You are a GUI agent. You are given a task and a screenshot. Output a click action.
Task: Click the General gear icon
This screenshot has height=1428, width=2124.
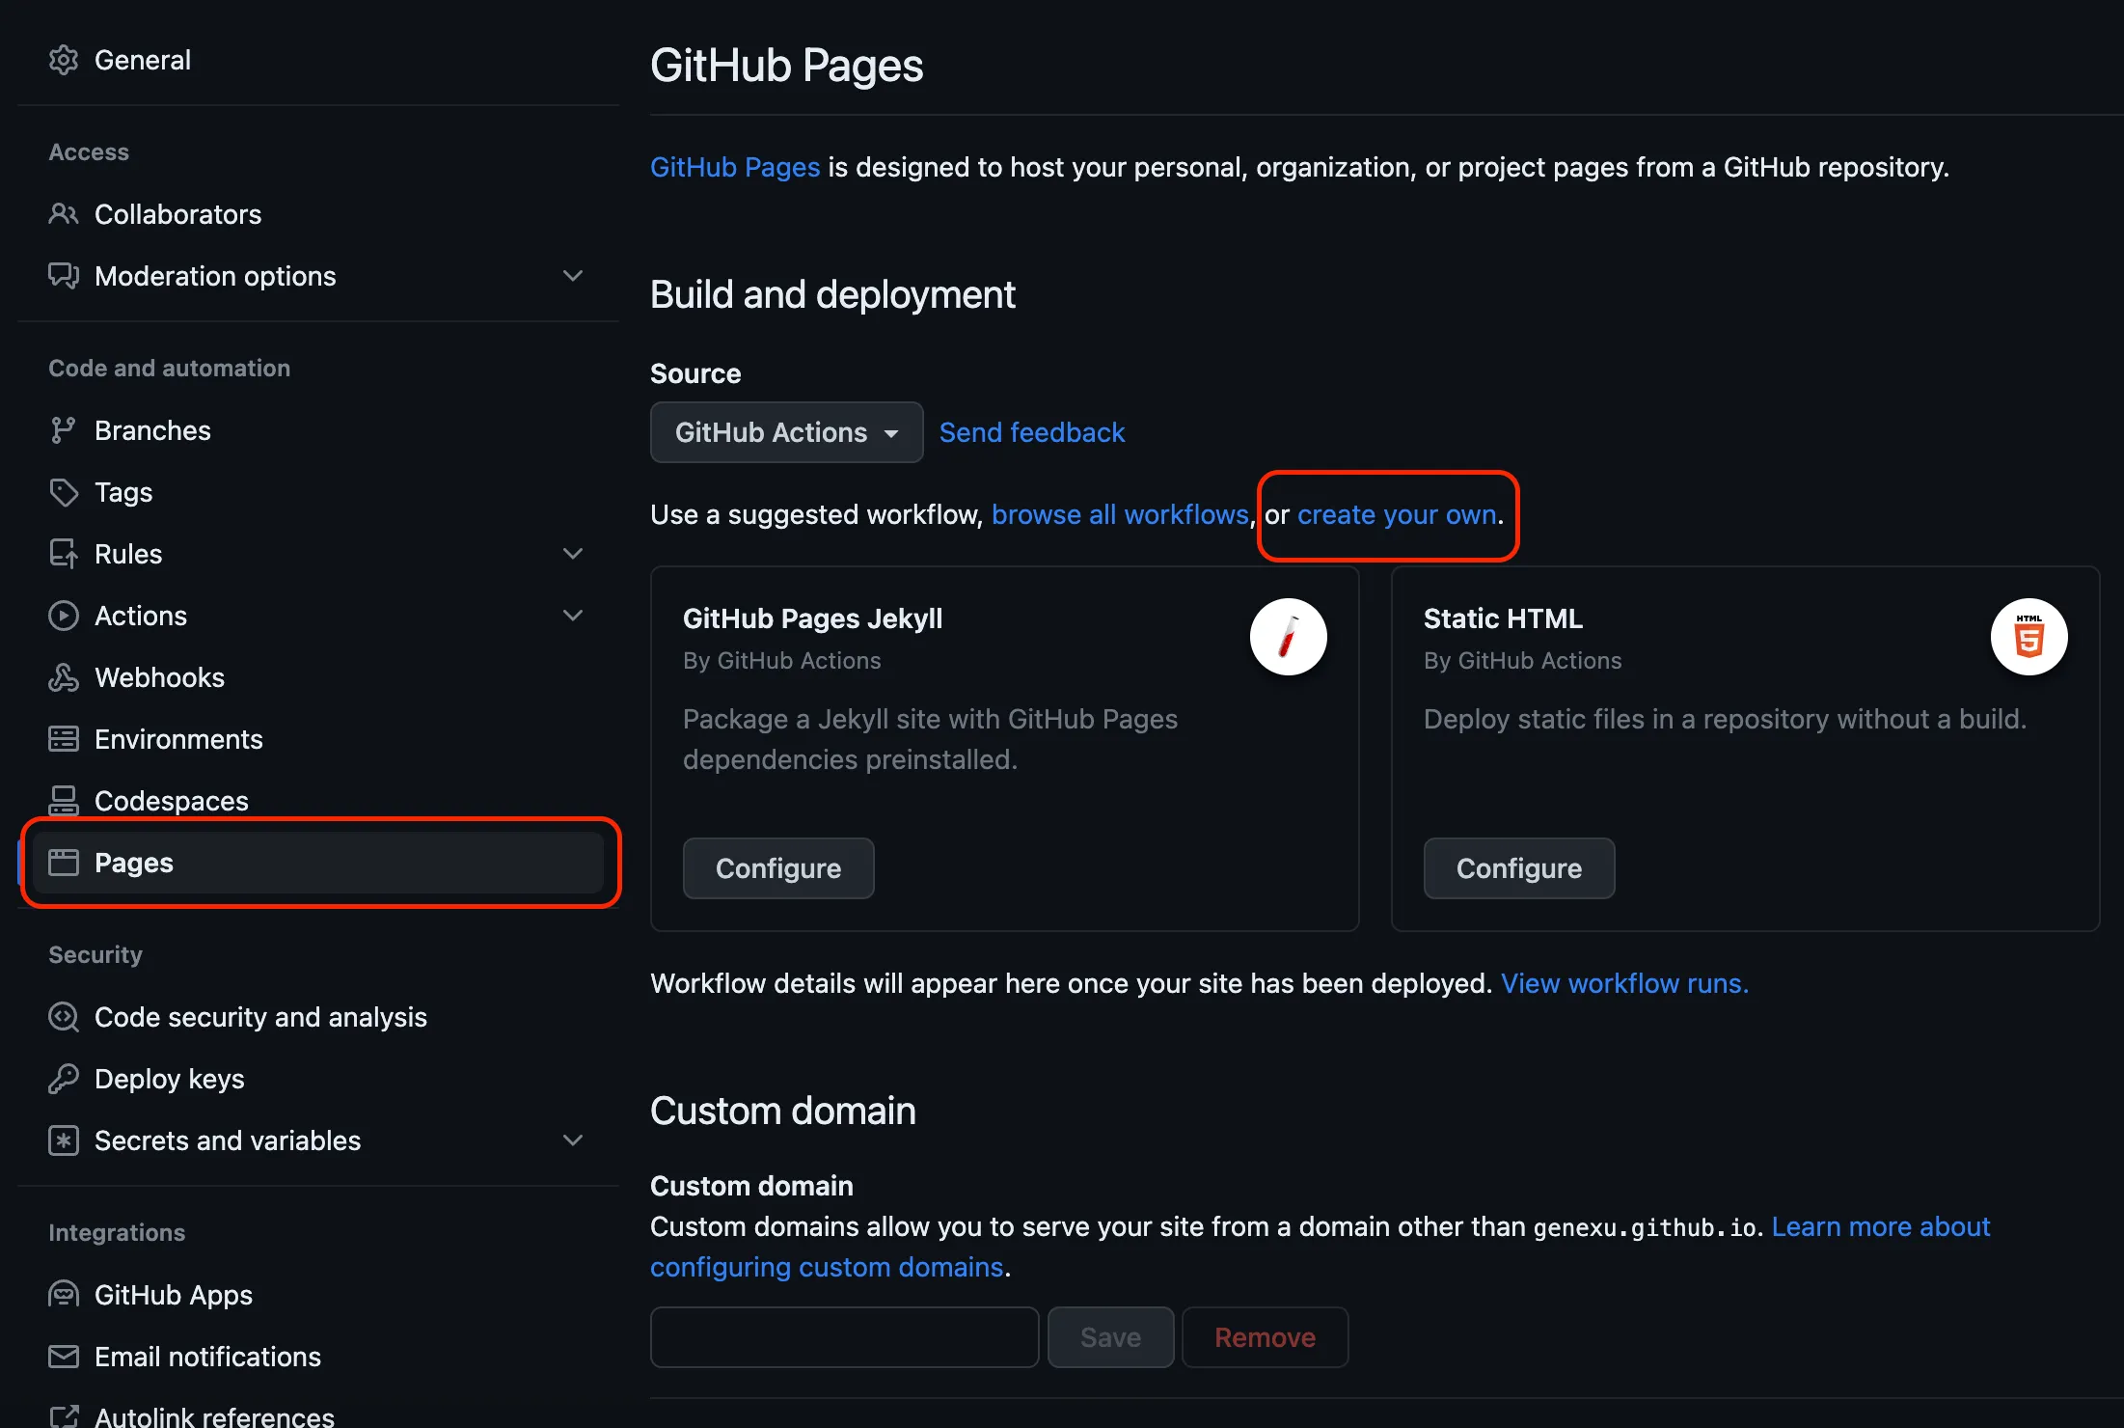point(64,60)
